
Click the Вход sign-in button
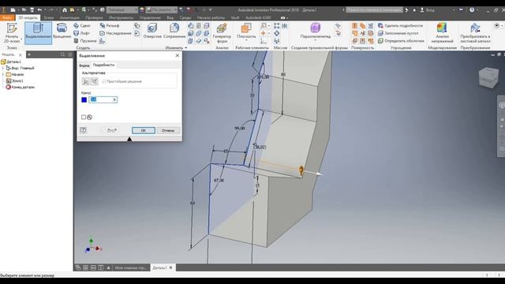tap(428, 10)
